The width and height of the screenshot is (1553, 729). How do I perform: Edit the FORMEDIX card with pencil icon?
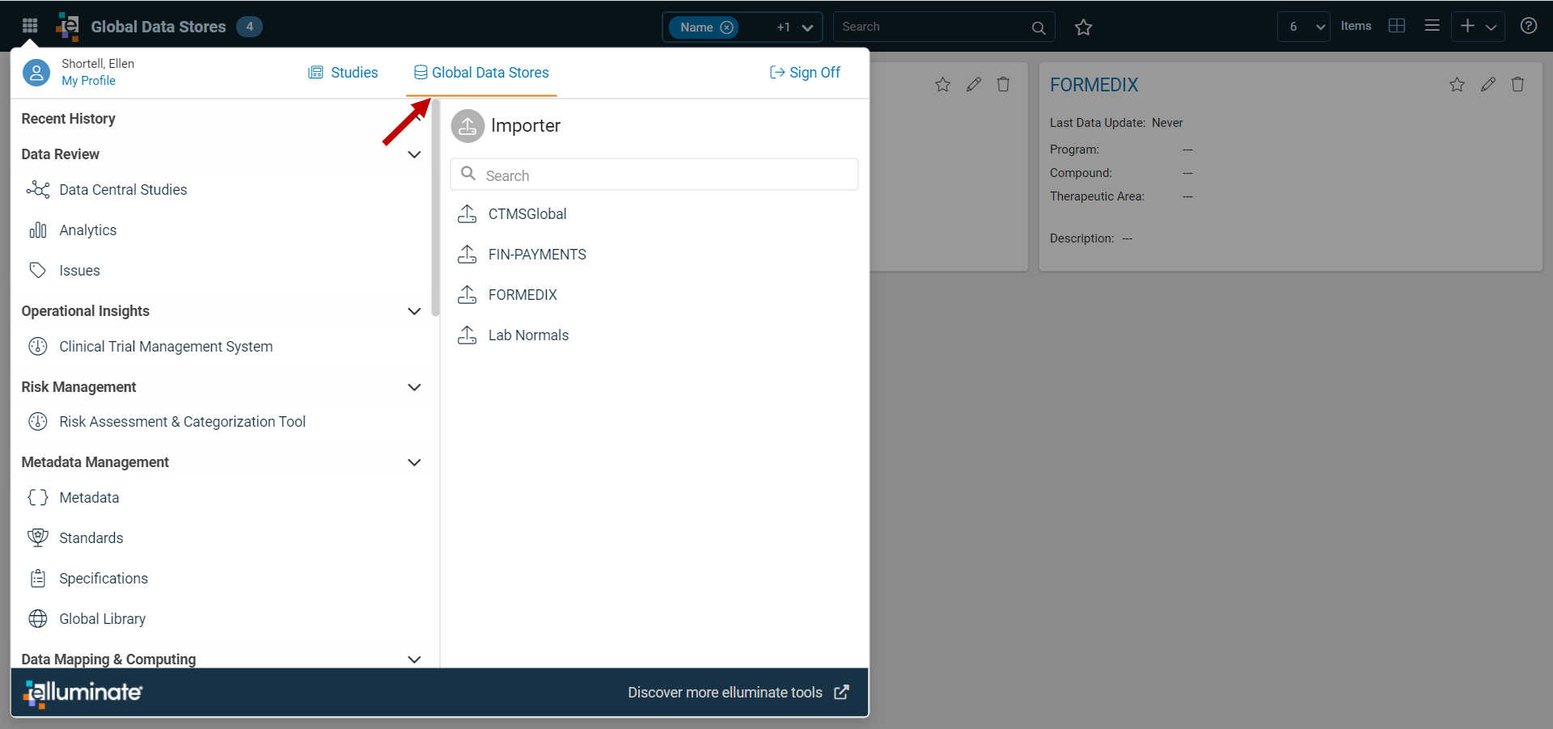pos(1487,84)
